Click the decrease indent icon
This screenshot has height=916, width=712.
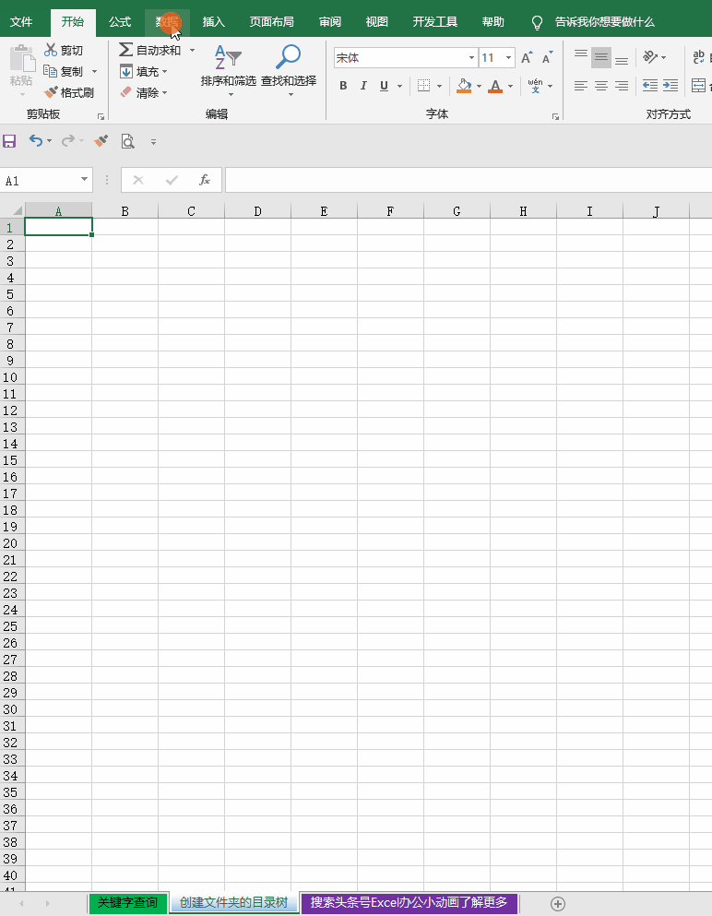[x=650, y=86]
